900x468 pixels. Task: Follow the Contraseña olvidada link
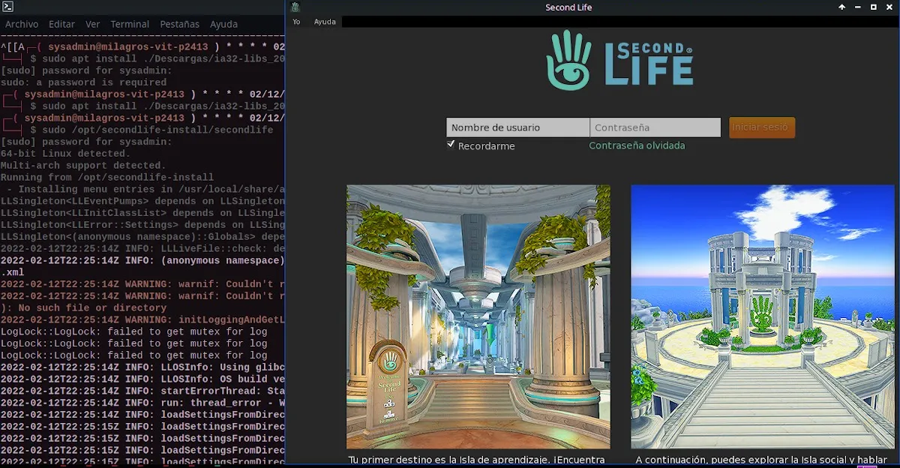pos(637,145)
